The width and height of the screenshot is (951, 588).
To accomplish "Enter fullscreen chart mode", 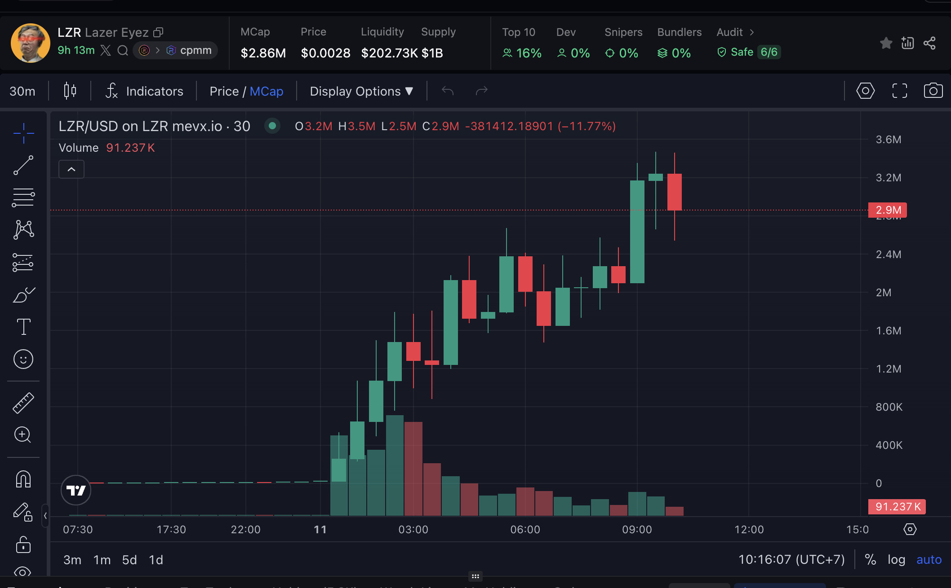I will click(899, 91).
